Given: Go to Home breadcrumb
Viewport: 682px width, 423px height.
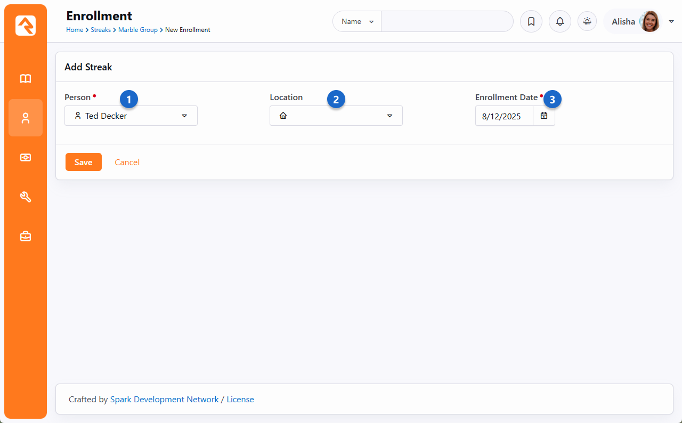Looking at the screenshot, I should coord(75,30).
